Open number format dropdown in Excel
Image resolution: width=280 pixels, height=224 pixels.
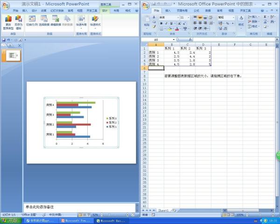pos(233,18)
